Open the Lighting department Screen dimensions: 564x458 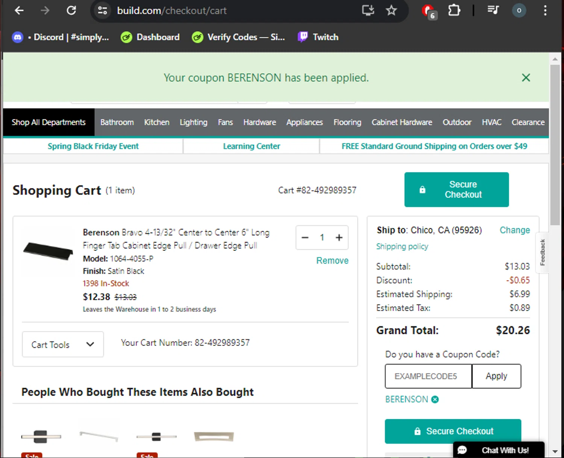tap(193, 123)
